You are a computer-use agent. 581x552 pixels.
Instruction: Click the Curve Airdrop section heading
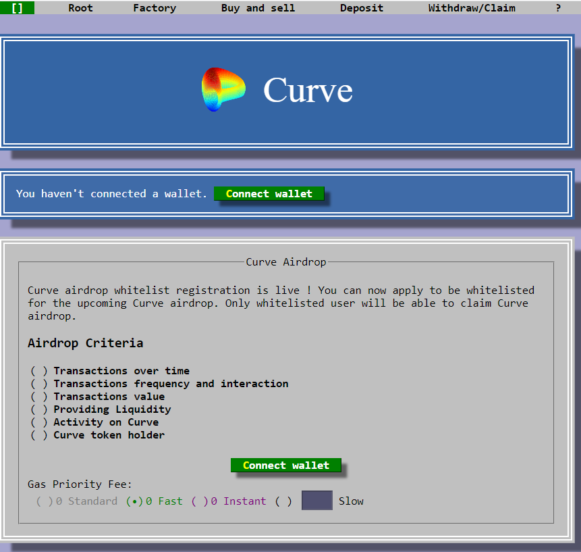[x=286, y=262]
